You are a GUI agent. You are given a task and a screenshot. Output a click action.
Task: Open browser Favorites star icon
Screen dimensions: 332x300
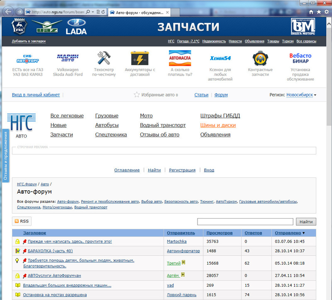coord(319,12)
